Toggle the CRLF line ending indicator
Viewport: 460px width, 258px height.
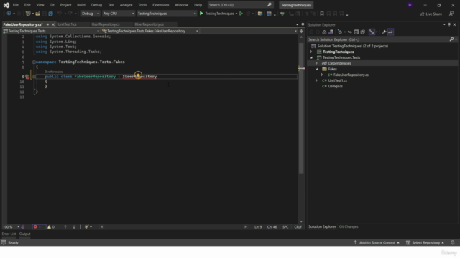[298, 227]
